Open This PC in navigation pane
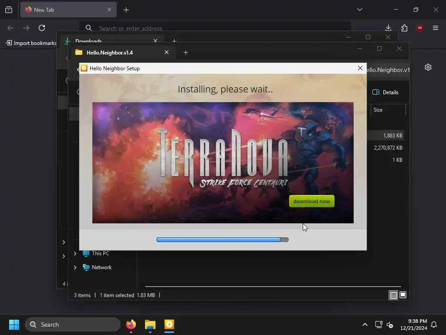The height and width of the screenshot is (335, 446). click(96, 253)
